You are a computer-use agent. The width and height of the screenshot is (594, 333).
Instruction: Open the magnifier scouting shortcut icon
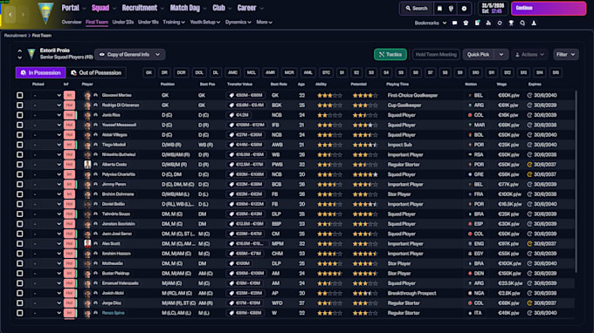click(522, 23)
